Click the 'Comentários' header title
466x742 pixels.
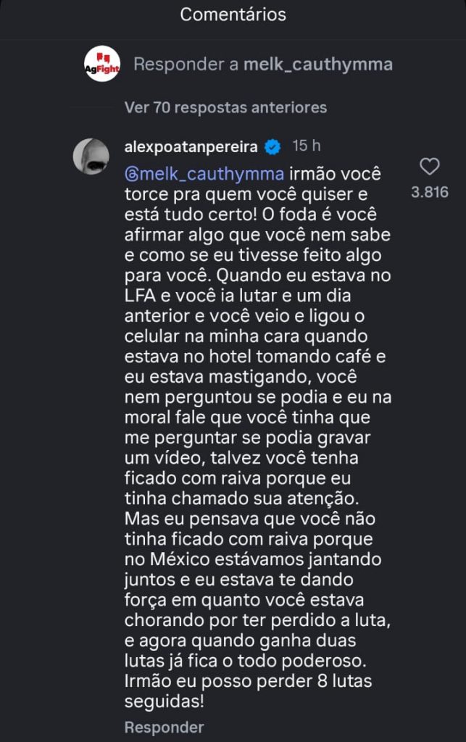233,14
